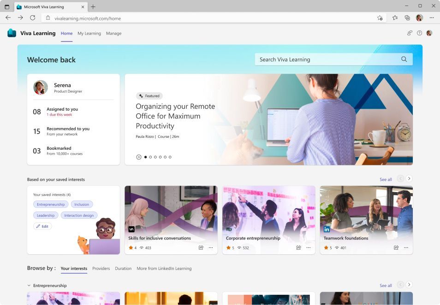The image size is (440, 305).
Task: Select the third carousel dot
Action: tap(155, 157)
